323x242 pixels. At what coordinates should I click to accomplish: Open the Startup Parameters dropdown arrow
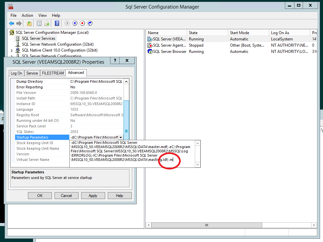121,137
